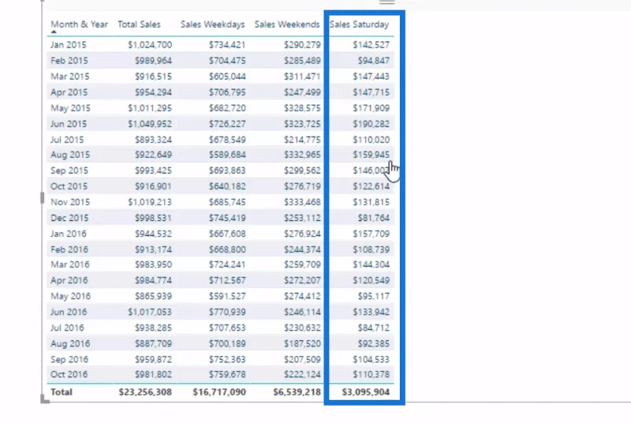The height and width of the screenshot is (423, 631).
Task: Select the Dec 2015 row label
Action: 69,218
